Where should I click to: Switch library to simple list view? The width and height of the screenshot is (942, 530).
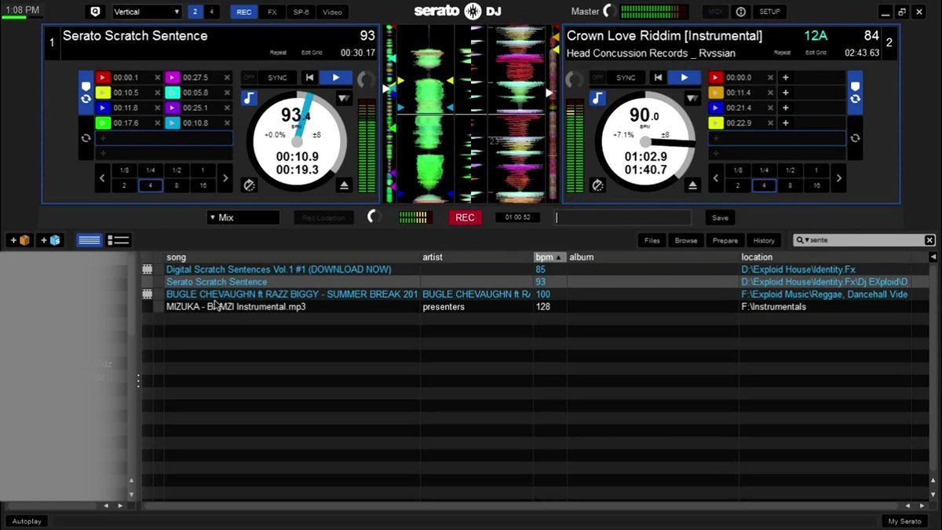click(x=89, y=240)
